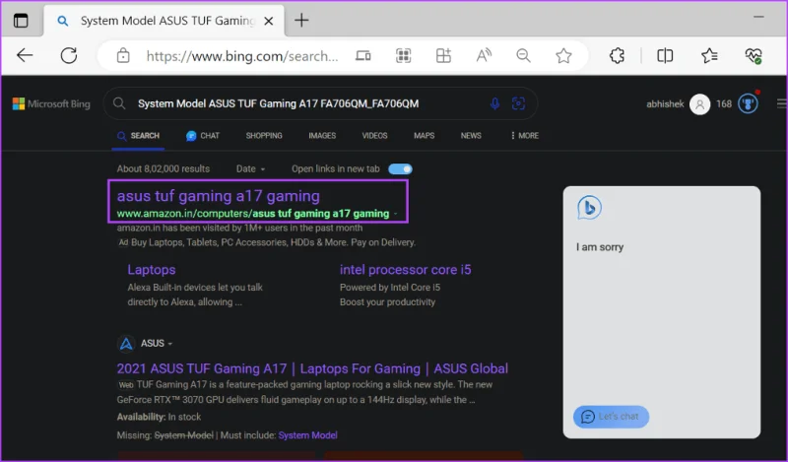Close the System Model ASUS TUF Gaming tab

[x=269, y=21]
